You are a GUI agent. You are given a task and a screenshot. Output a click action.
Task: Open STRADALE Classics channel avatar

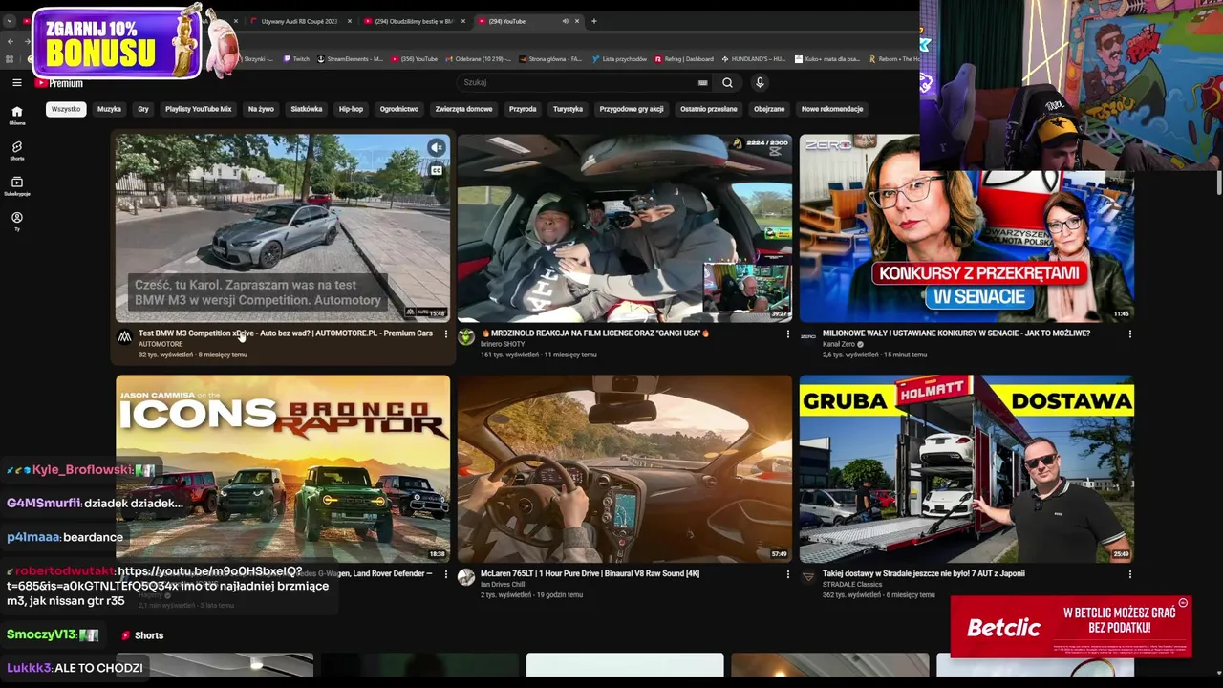click(808, 577)
